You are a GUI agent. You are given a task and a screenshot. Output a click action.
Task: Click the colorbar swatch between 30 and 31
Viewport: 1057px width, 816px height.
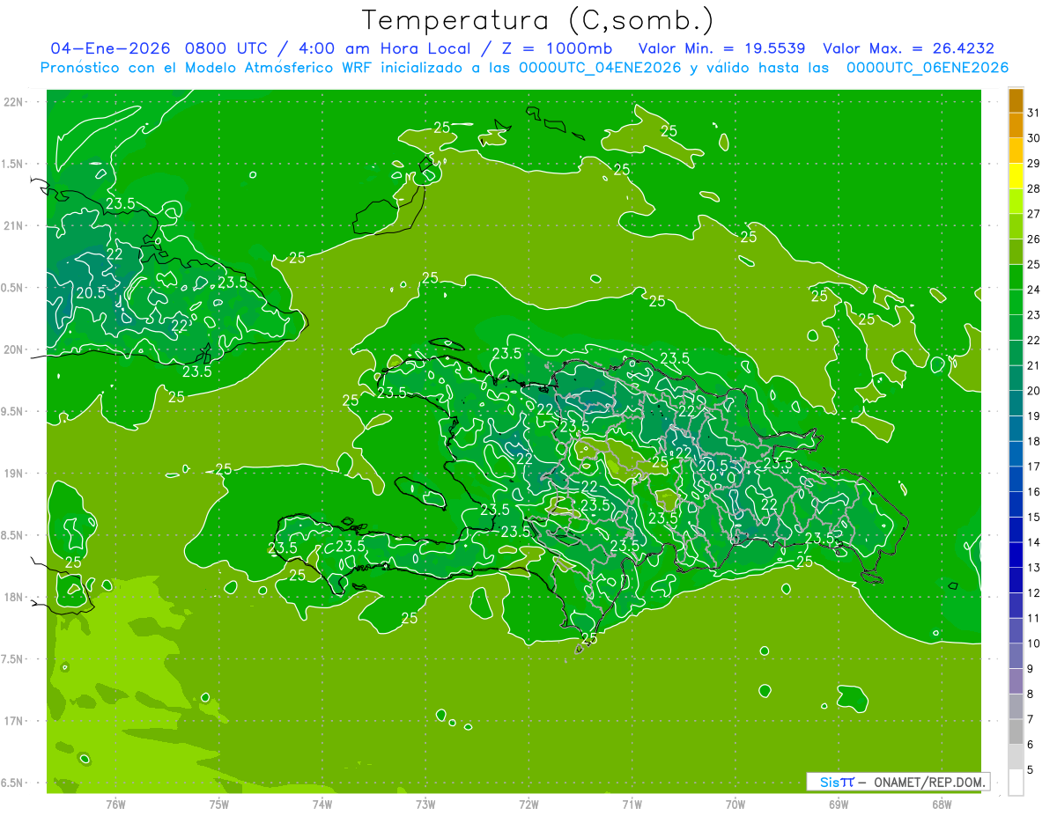(1016, 125)
